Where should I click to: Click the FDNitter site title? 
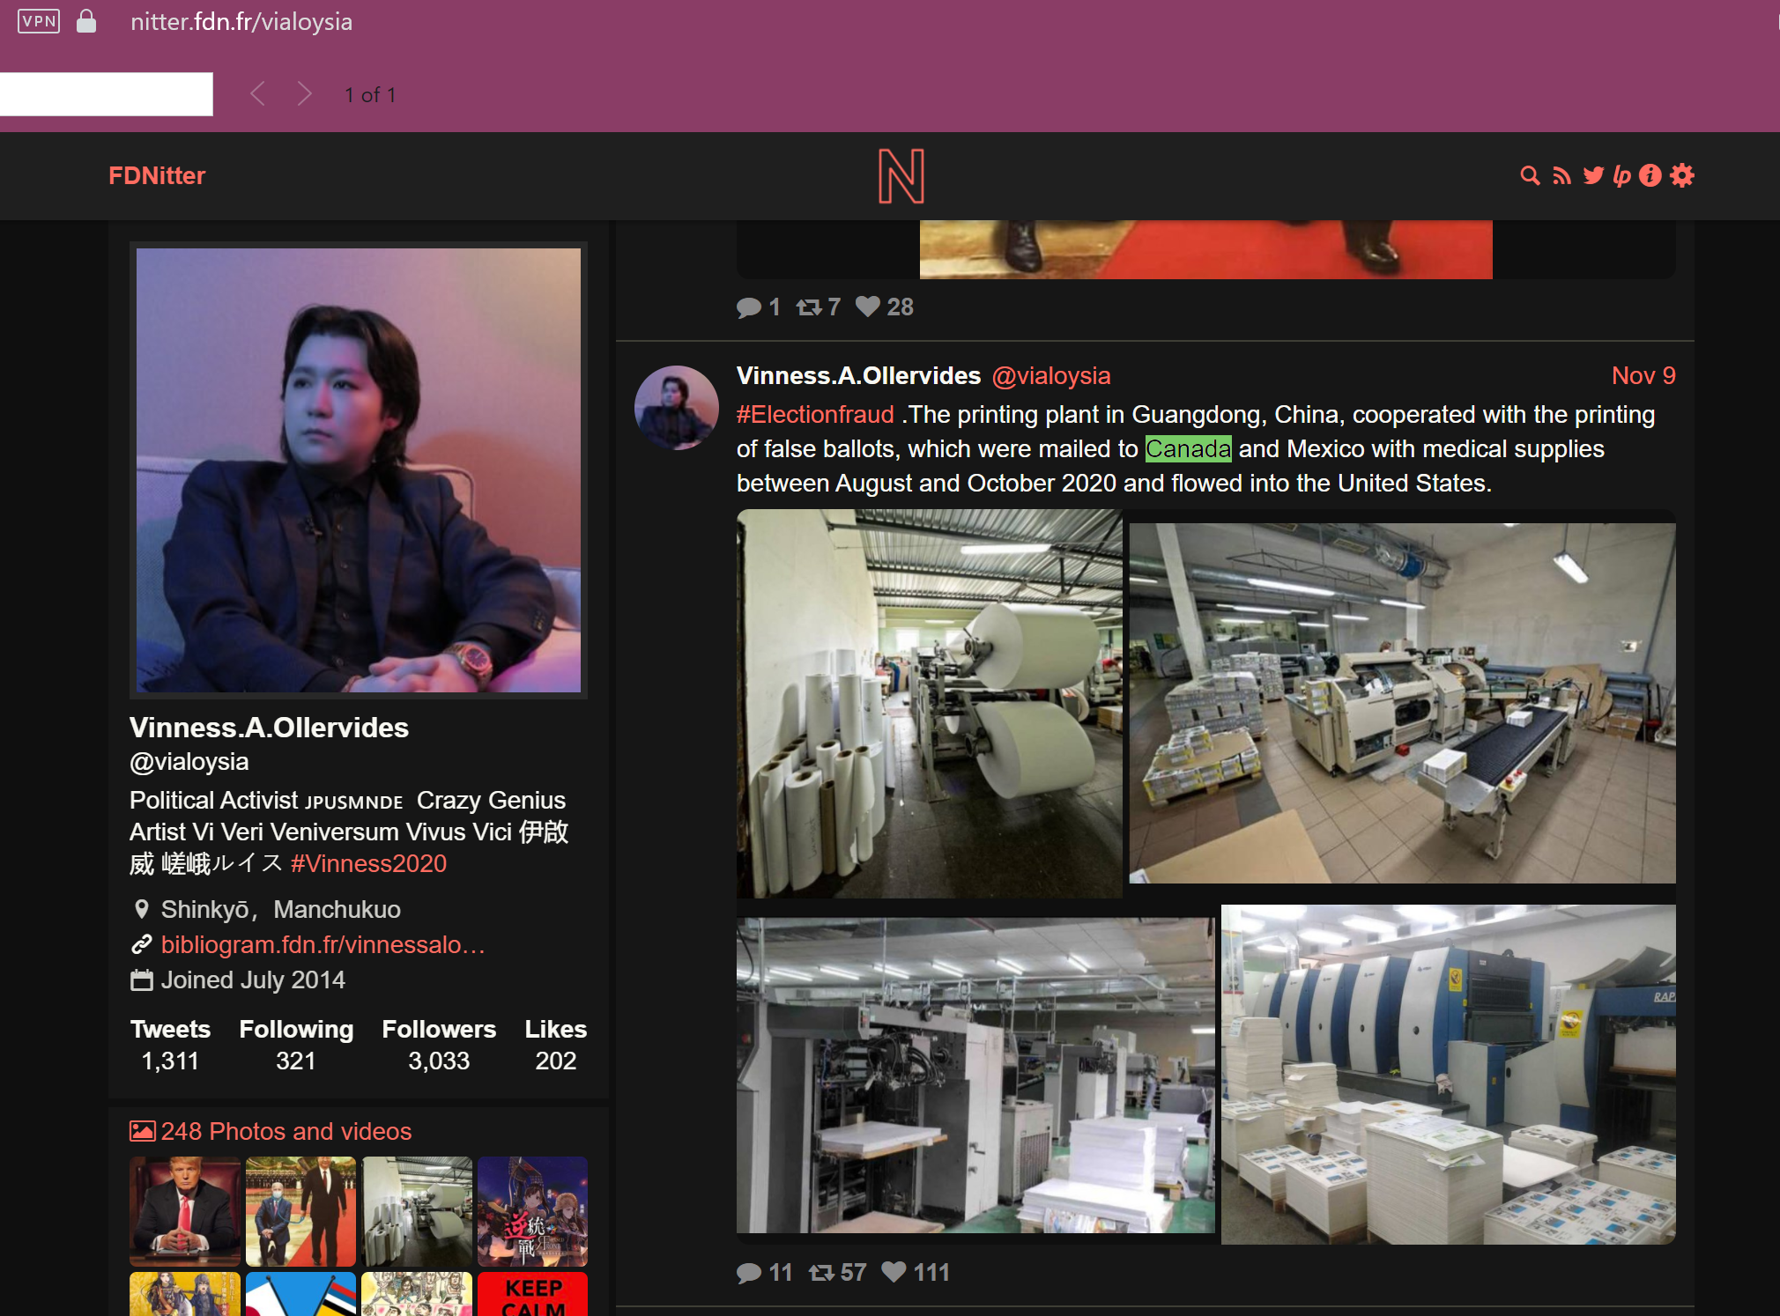pyautogui.click(x=157, y=176)
